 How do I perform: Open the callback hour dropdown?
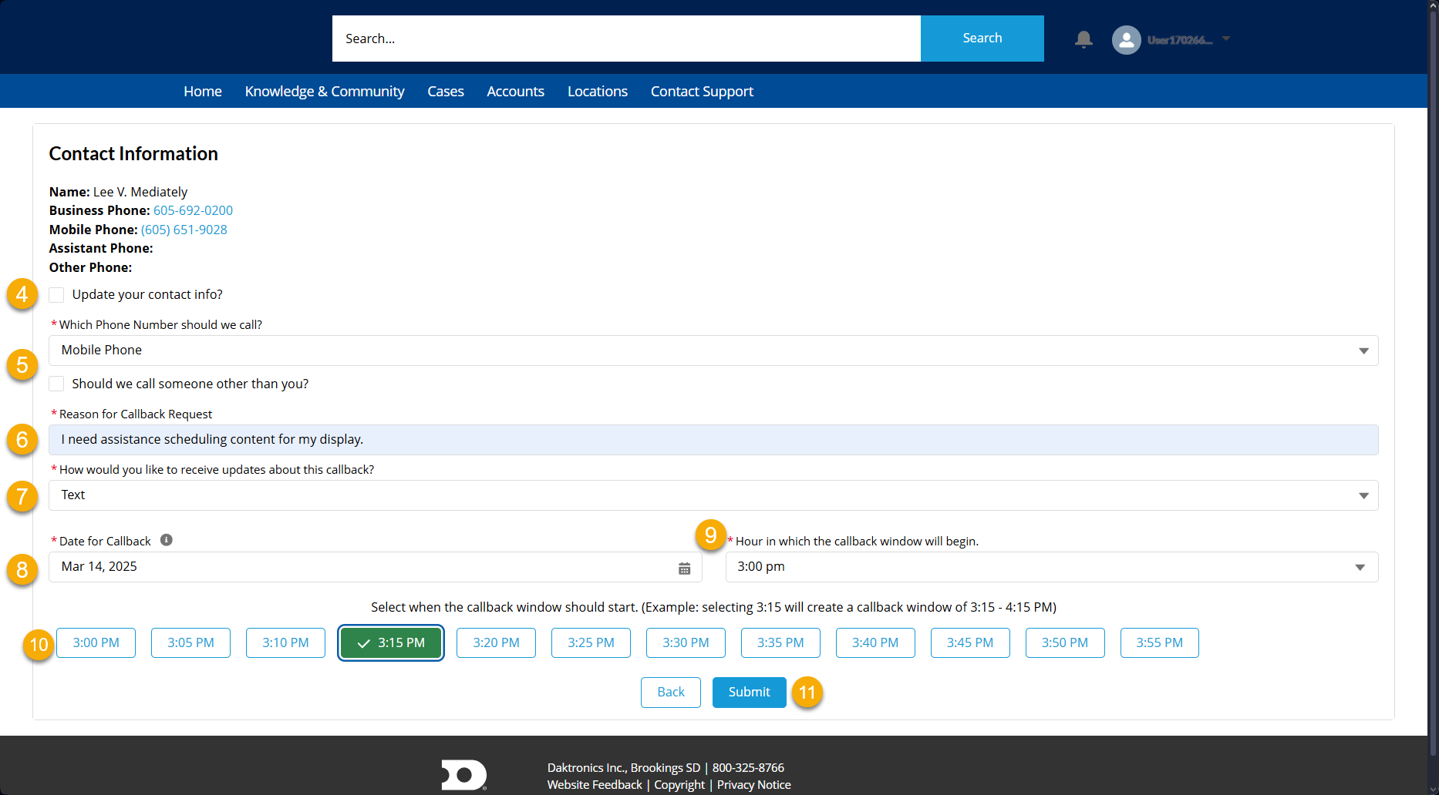(1051, 567)
